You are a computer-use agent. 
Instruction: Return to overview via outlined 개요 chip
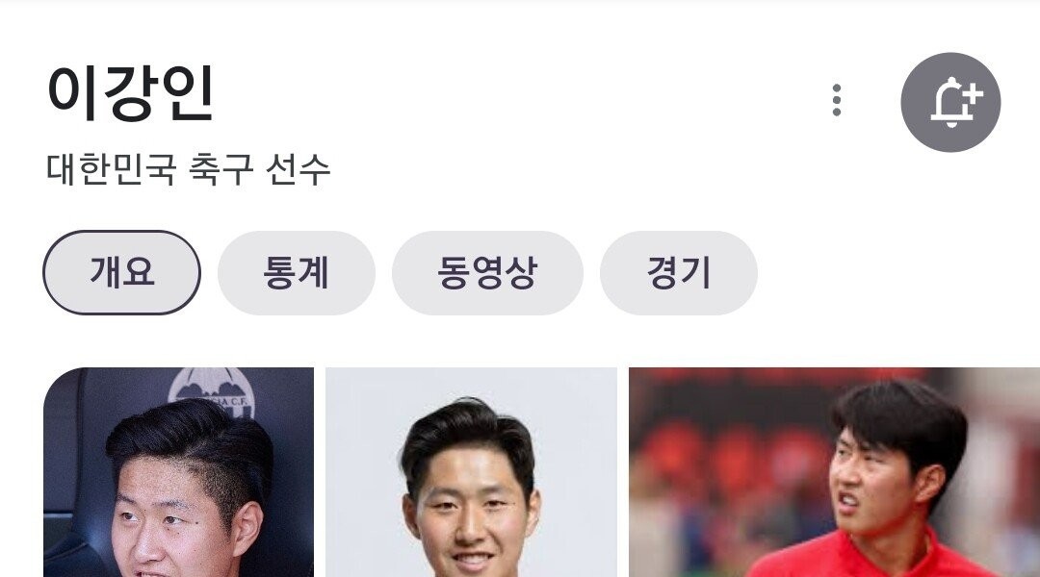pos(122,272)
